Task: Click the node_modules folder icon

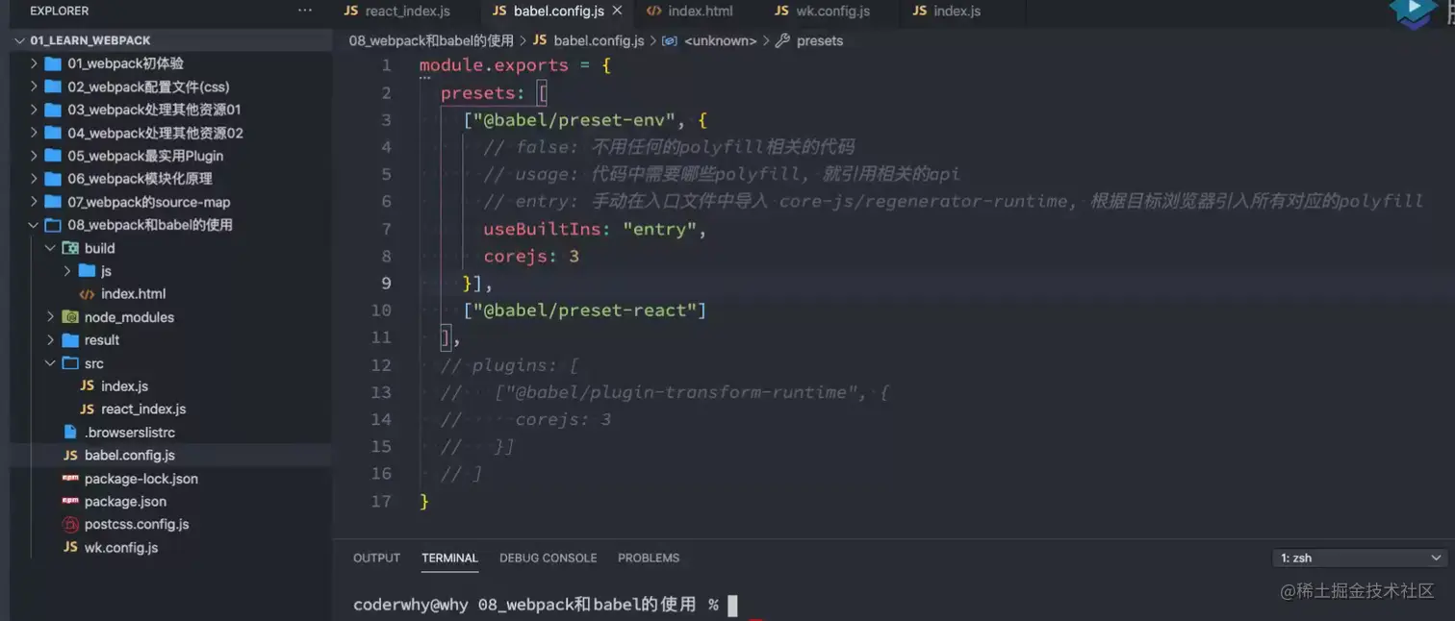Action: click(69, 317)
